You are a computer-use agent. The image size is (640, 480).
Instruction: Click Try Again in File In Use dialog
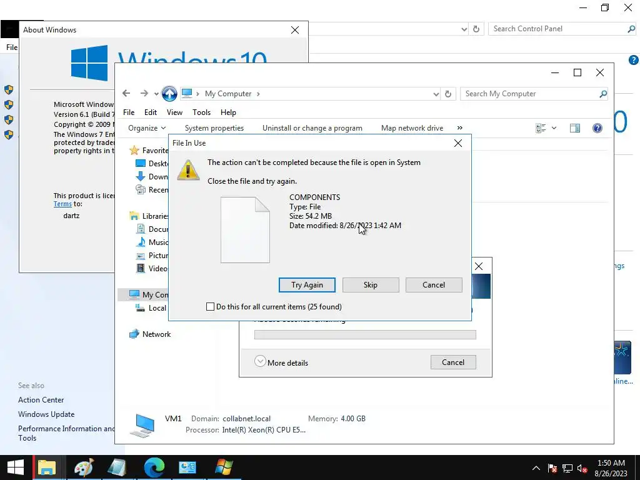(x=307, y=285)
